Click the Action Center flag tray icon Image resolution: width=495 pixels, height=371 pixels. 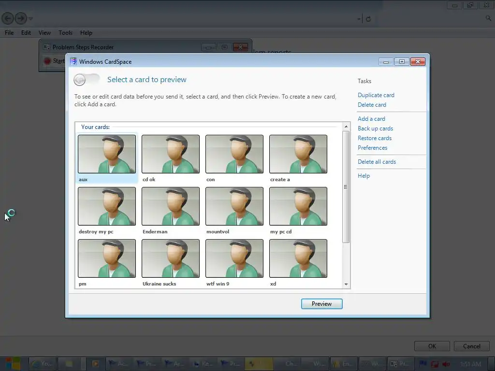[x=422, y=364]
